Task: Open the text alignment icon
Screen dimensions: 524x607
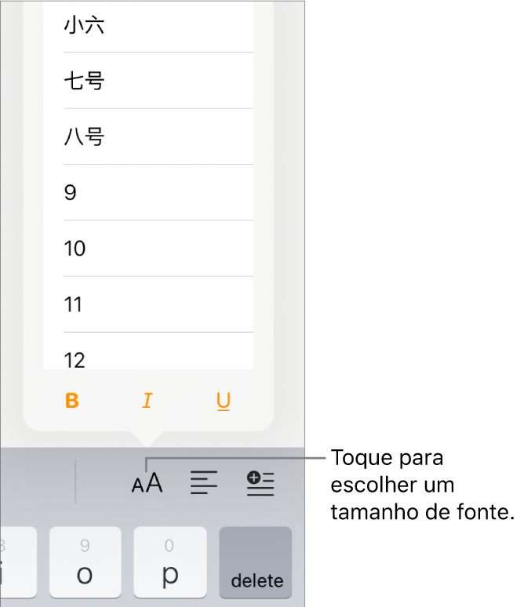Action: coord(204,482)
